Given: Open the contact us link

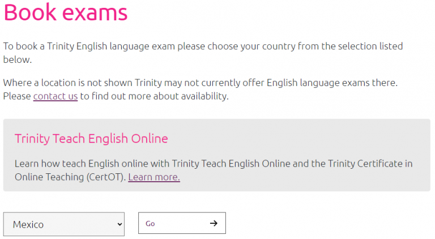Looking at the screenshot, I should pyautogui.click(x=56, y=96).
